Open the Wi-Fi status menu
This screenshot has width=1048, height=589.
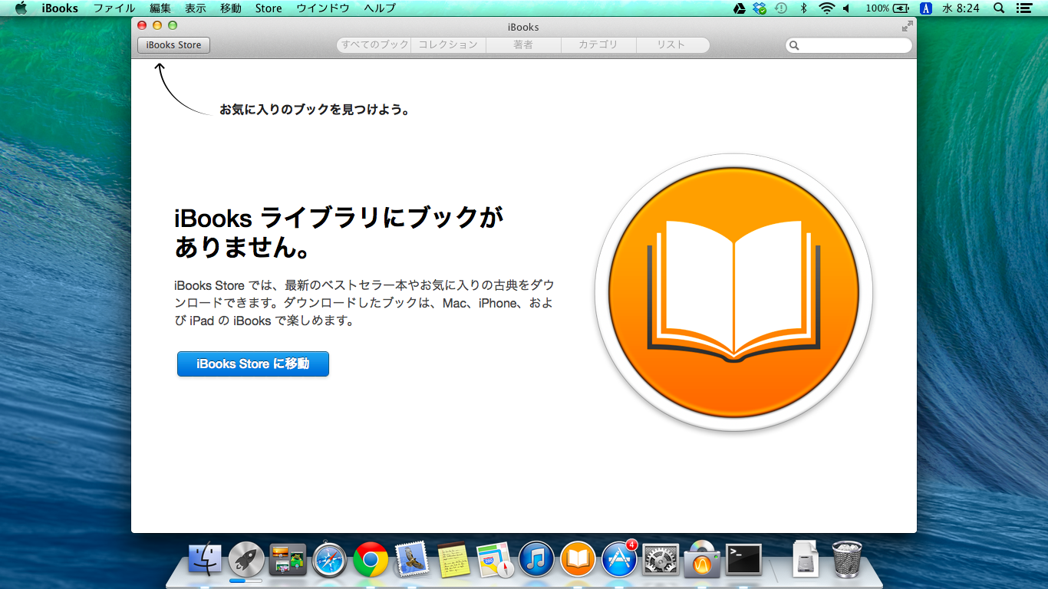[826, 8]
